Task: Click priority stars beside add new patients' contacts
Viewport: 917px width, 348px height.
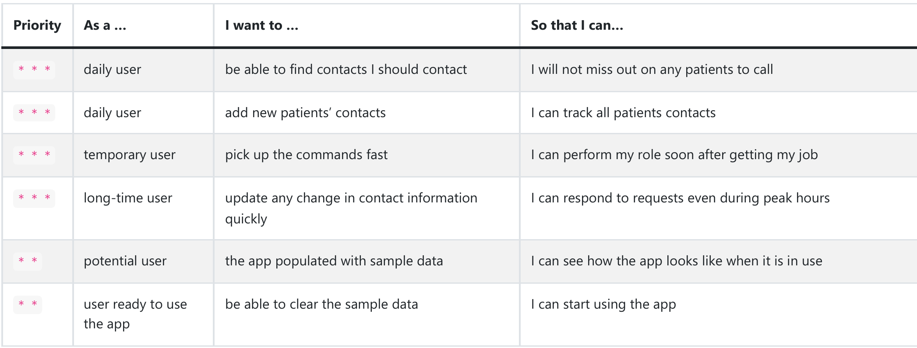Action: [x=34, y=113]
